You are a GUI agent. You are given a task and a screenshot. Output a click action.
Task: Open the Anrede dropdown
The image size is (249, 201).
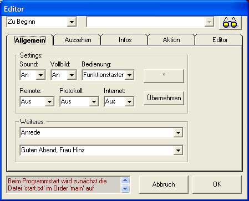coord(178,132)
